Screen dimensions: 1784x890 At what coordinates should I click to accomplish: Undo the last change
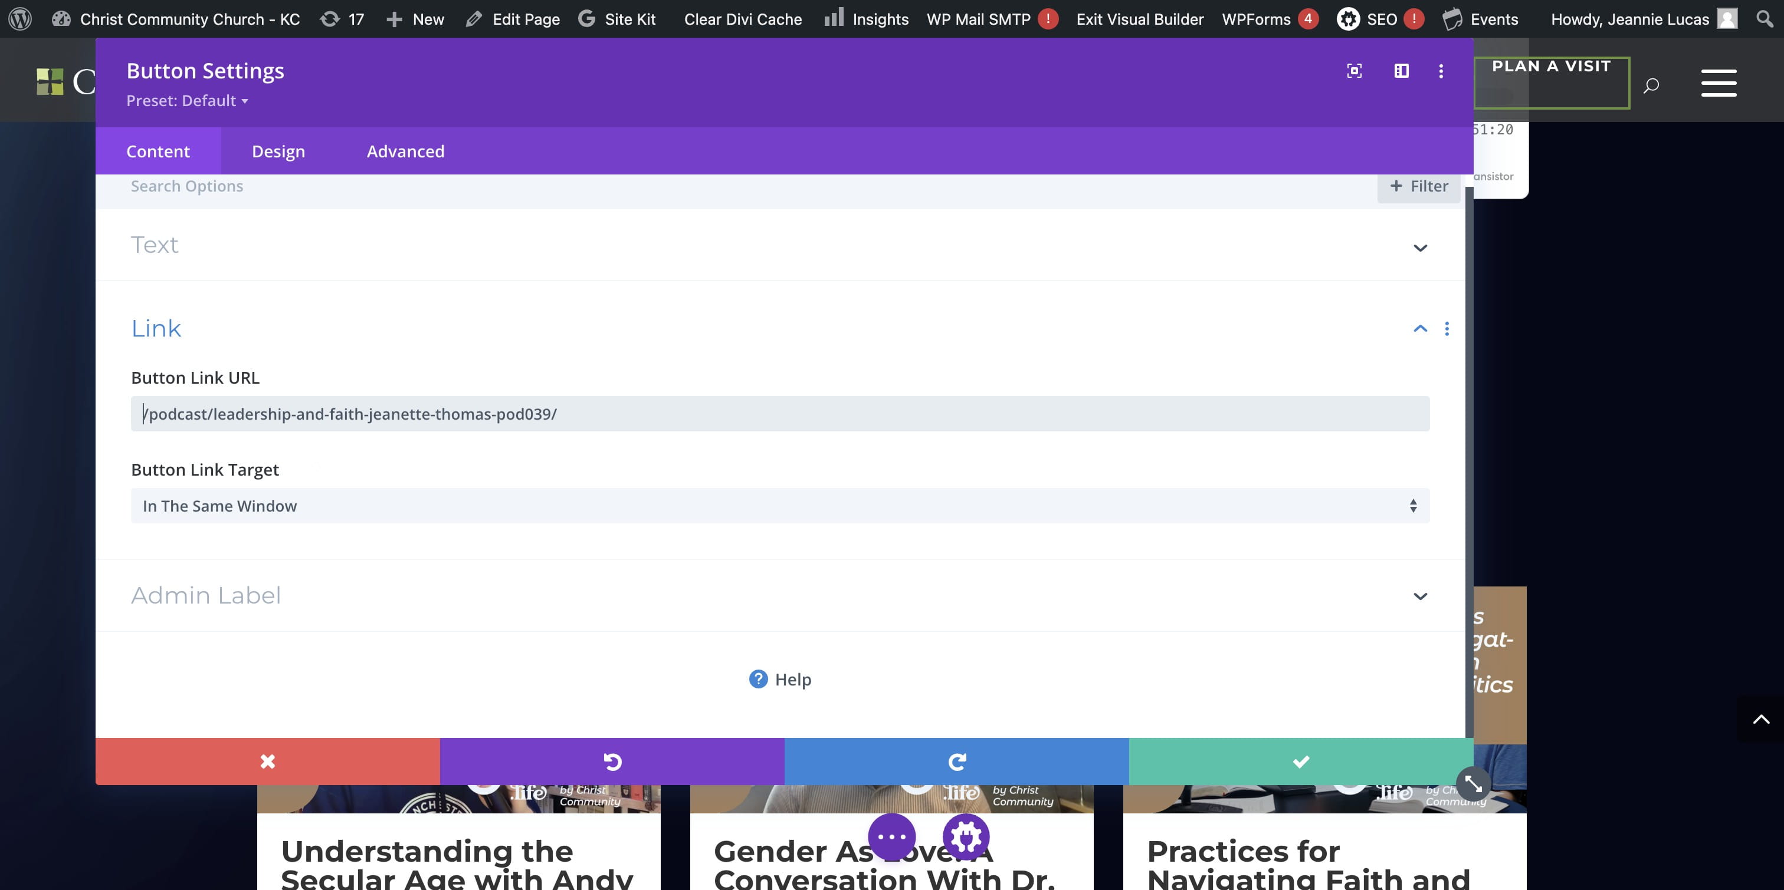pyautogui.click(x=612, y=762)
